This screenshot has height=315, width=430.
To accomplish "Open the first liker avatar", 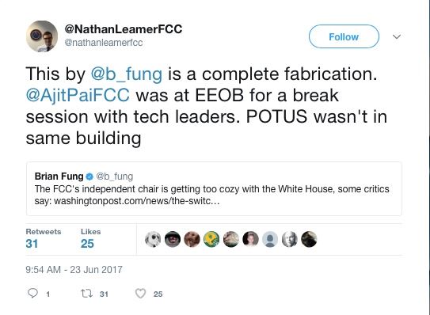I will [153, 239].
